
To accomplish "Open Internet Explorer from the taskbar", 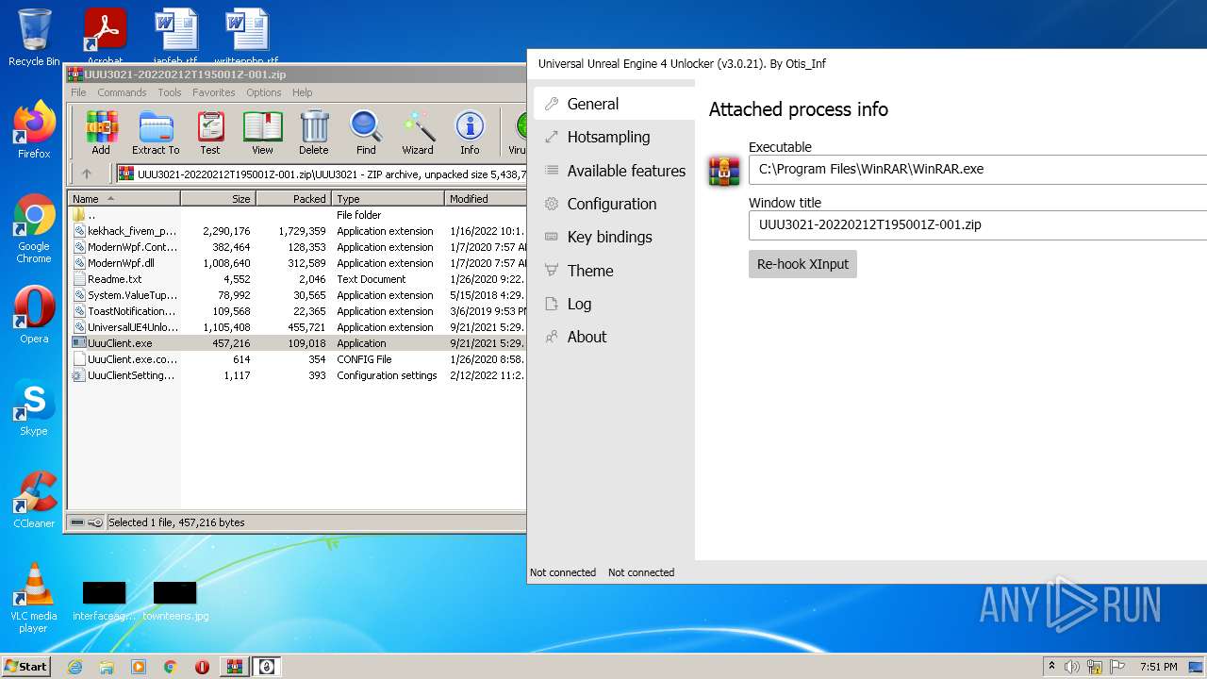I will coord(74,667).
